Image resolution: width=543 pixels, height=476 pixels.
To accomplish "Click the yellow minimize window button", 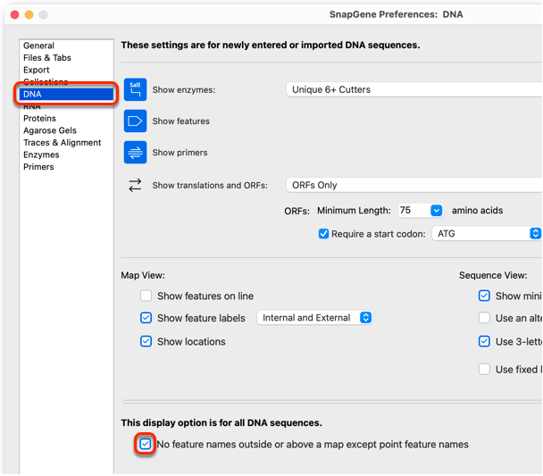I will pos(29,14).
